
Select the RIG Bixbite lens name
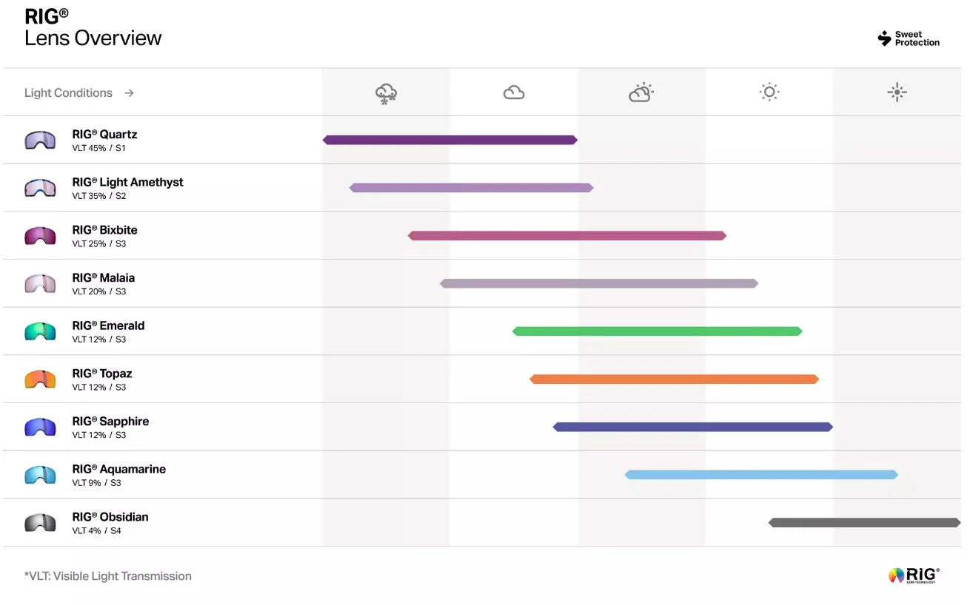104,230
